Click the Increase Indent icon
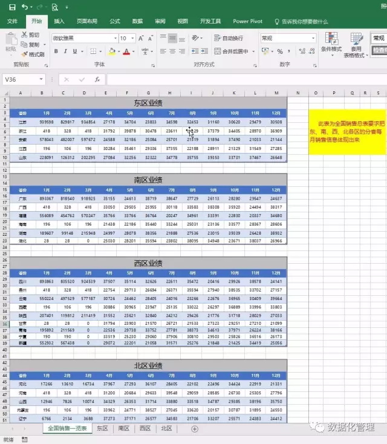 point(204,51)
